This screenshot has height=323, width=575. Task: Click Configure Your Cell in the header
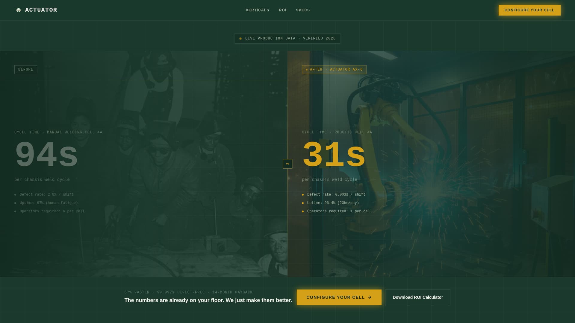(529, 10)
